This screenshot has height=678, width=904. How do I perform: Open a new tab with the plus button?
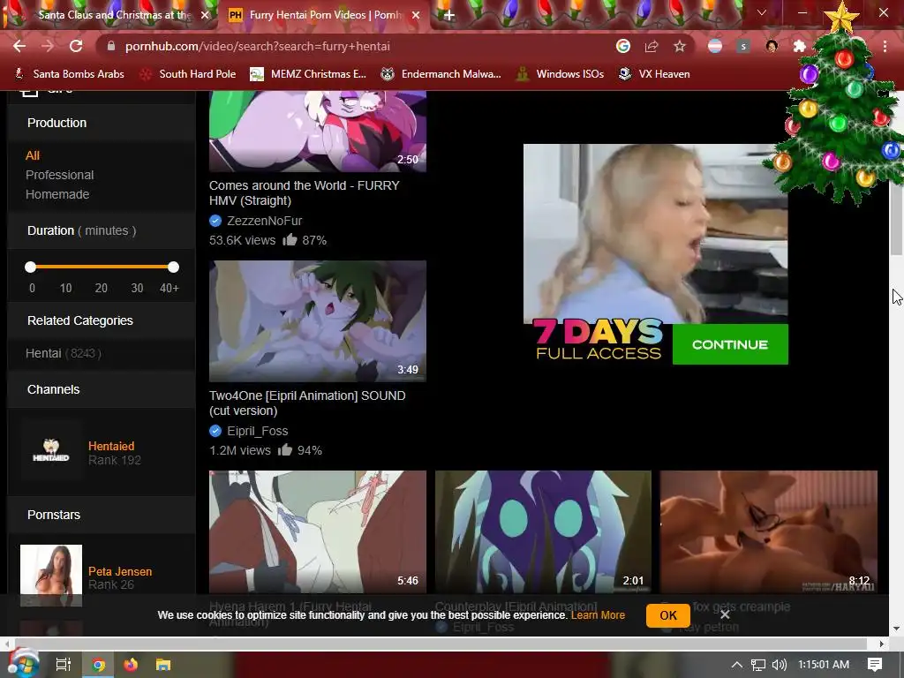tap(449, 15)
